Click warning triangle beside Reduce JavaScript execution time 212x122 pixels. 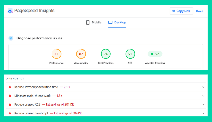point(10,87)
